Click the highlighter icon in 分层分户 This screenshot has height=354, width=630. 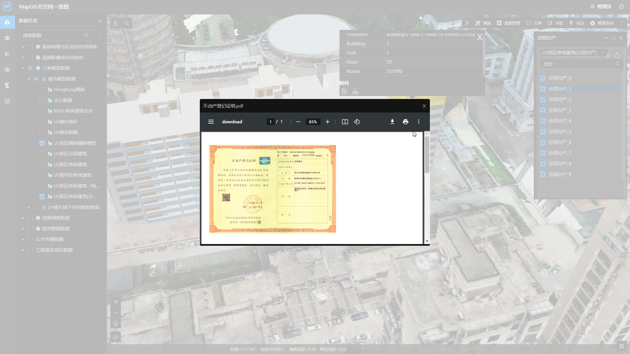coord(608,55)
